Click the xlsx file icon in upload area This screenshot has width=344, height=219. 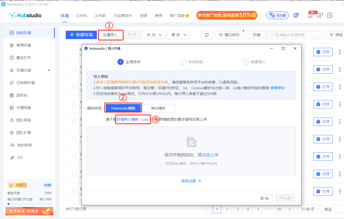click(191, 142)
